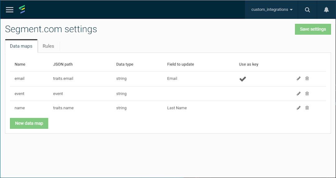Viewport: 336px width, 178px height.
Task: Click the 'string' data type in event row
Action: (x=122, y=94)
